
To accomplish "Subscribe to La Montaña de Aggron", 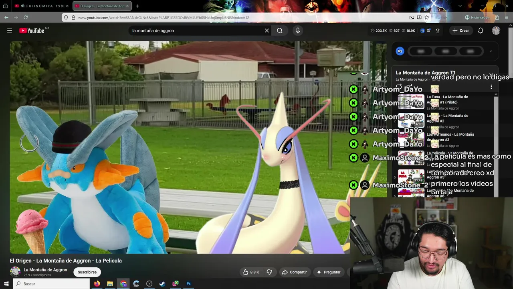I will 87,272.
